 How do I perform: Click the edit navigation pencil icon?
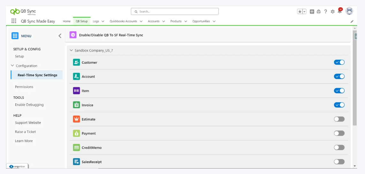pyautogui.click(x=352, y=21)
